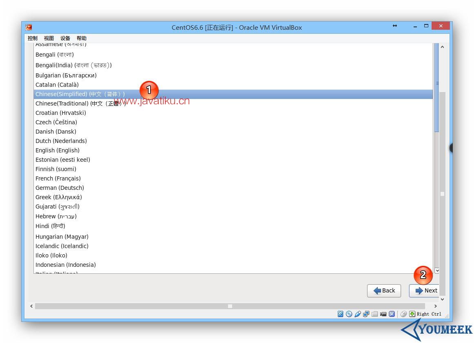Select Iloko (Iloko) language
Image resolution: width=474 pixels, height=343 pixels.
(x=233, y=255)
